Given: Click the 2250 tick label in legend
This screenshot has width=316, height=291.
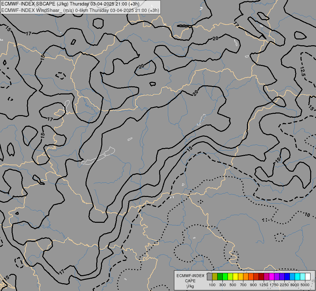Looking at the screenshot, I should click(x=284, y=285).
